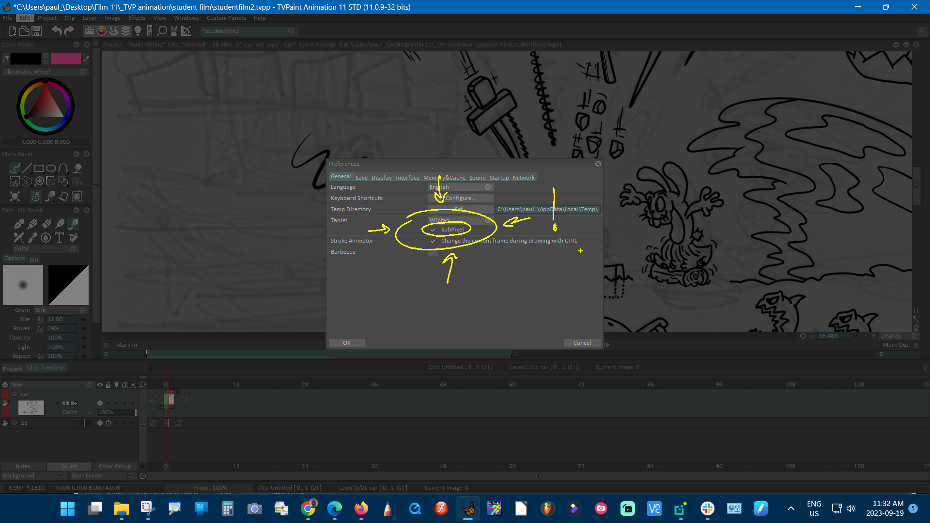Click Cancel in the Preferences dialog
Screen dimensions: 930x523
tap(582, 343)
